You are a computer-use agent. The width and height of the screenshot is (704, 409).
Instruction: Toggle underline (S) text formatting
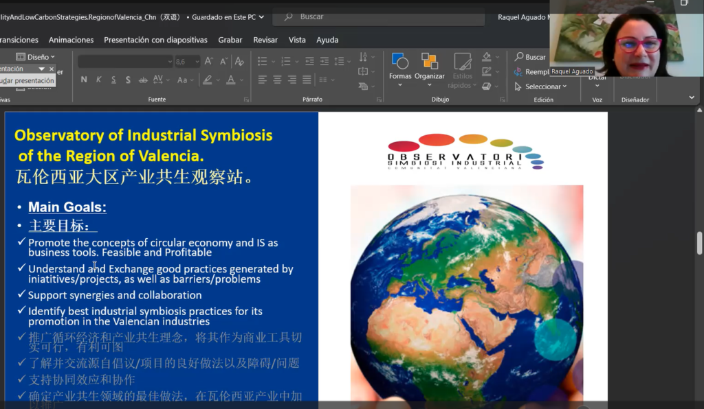(x=113, y=80)
